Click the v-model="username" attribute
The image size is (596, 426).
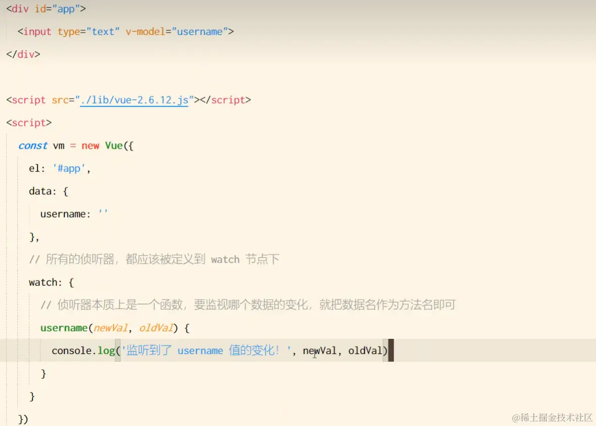(177, 31)
